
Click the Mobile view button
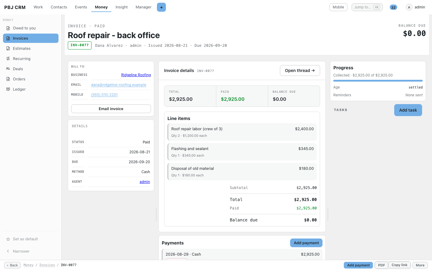[338, 7]
